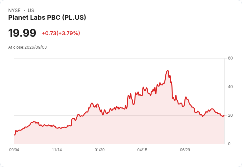Click the 20 y-axis label

pyautogui.click(x=230, y=115)
